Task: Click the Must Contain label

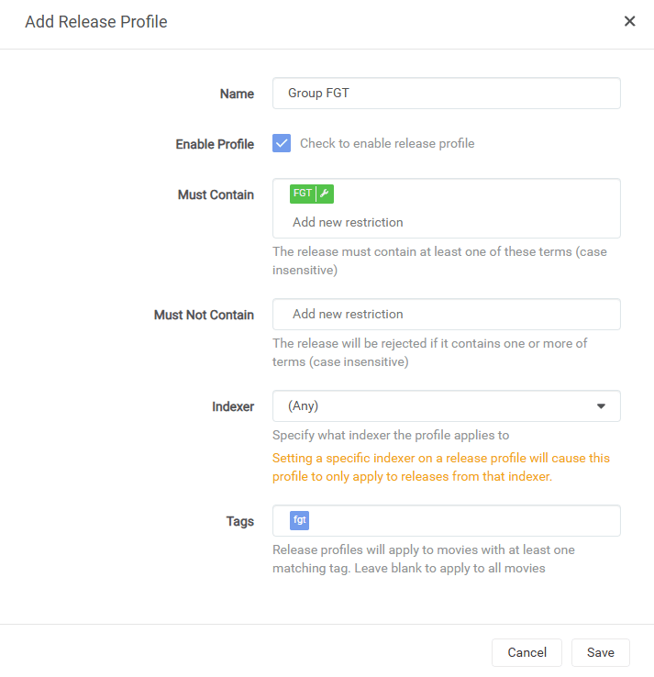Action: (216, 194)
